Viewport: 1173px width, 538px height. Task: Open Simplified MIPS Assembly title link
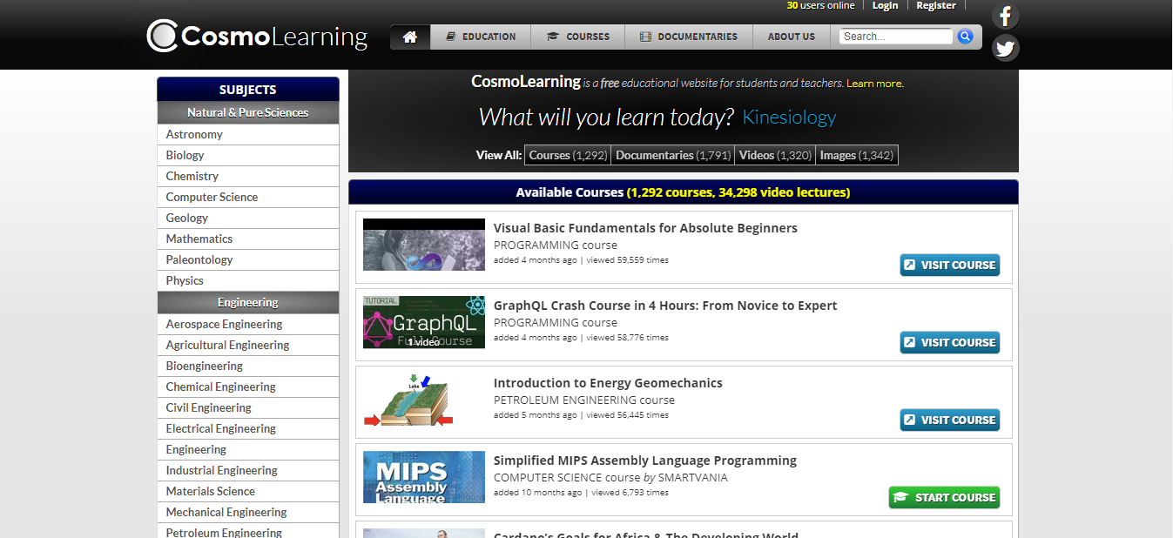pyautogui.click(x=645, y=461)
